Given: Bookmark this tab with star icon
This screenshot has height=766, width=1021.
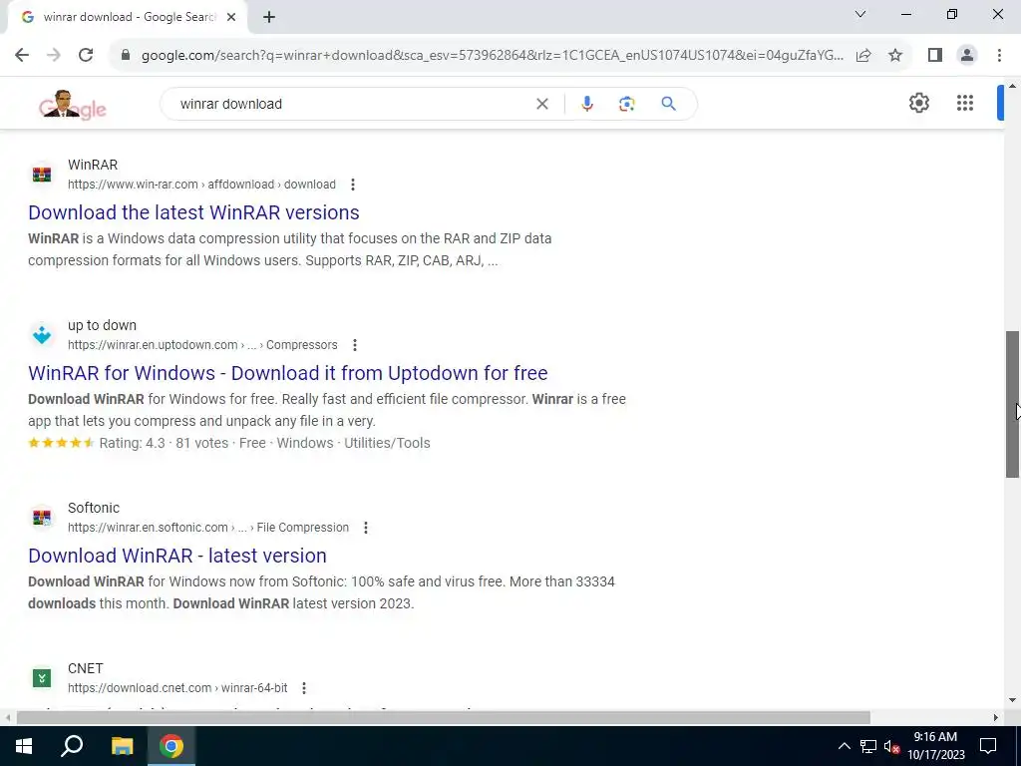Looking at the screenshot, I should pyautogui.click(x=895, y=55).
